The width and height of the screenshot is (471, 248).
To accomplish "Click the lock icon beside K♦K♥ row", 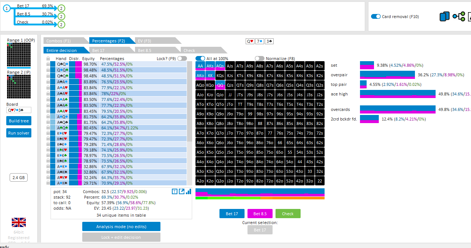I will click(x=48, y=133).
